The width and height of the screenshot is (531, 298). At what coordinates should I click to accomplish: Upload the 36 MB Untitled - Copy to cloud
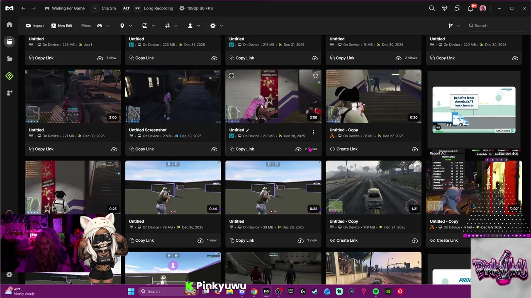[x=414, y=149]
